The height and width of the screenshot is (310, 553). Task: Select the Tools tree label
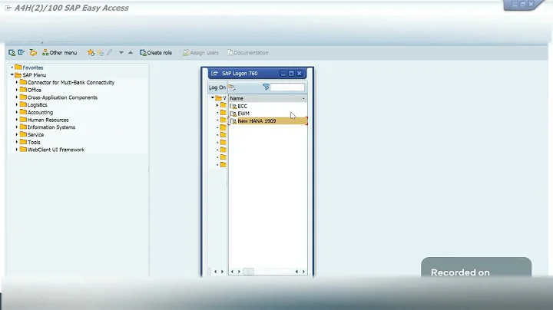34,142
